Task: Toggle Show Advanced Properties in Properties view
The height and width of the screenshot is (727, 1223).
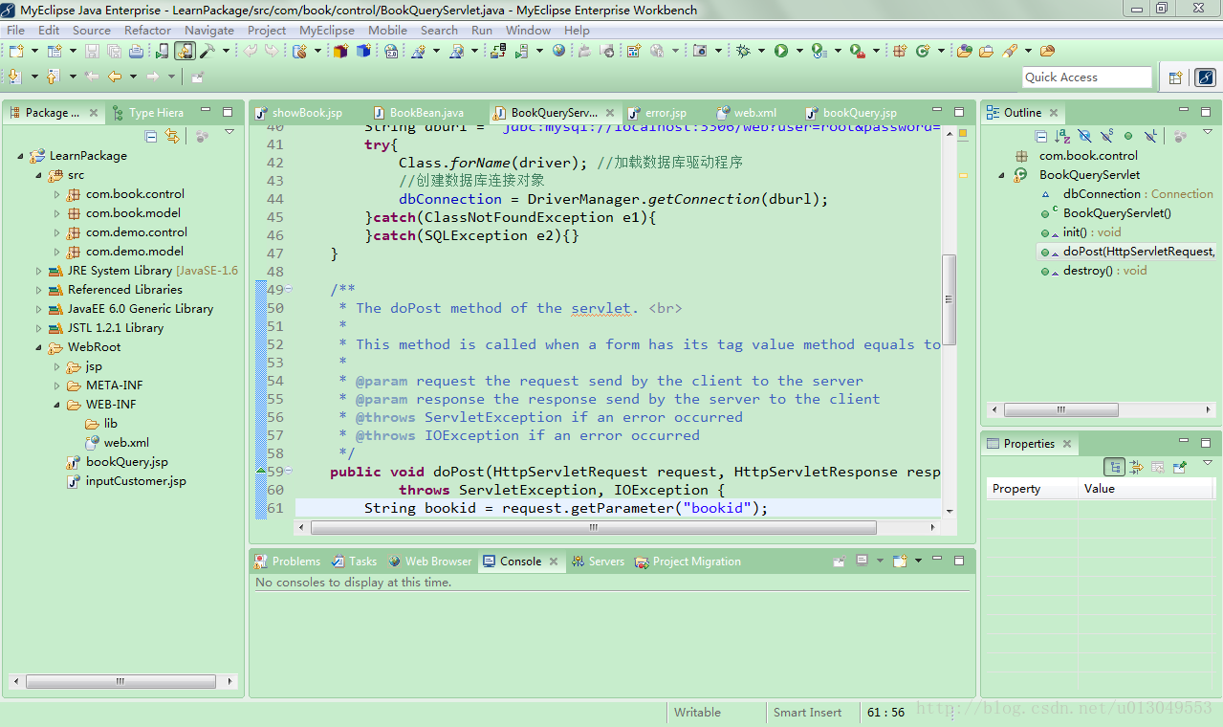Action: tap(1135, 467)
